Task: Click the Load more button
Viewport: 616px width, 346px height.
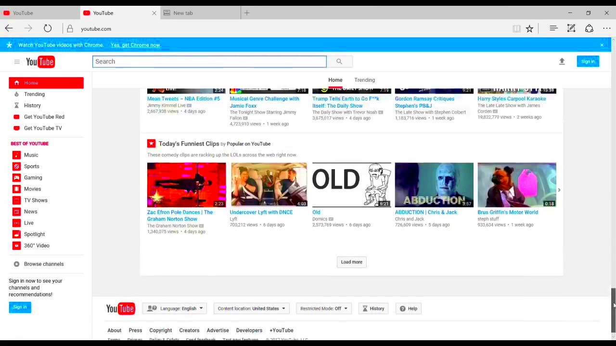Action: [351, 262]
